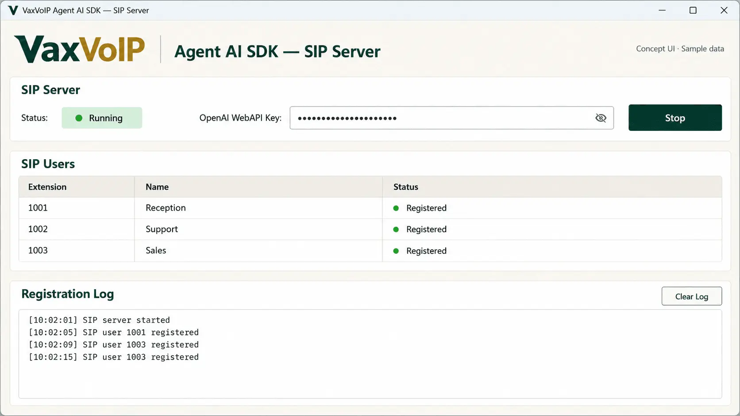740x416 pixels.
Task: Select extension 1002 cell
Action: 77,229
